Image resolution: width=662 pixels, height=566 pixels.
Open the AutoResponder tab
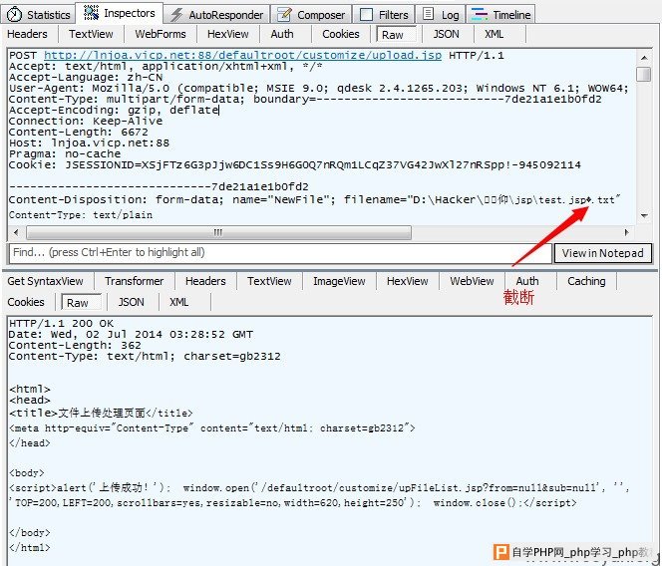(x=216, y=15)
